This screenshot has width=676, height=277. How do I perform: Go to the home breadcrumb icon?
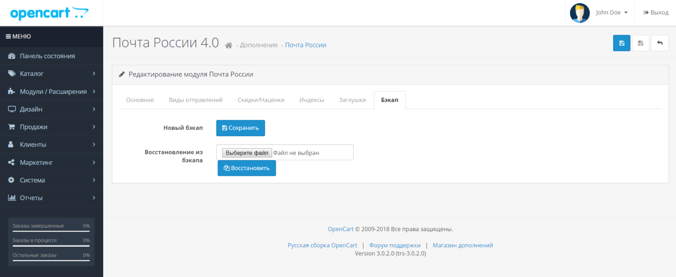[x=229, y=45]
